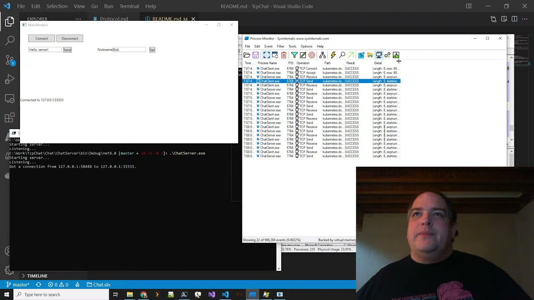Open Process Monitor's Options menu
The image size is (534, 300).
coord(306,46)
